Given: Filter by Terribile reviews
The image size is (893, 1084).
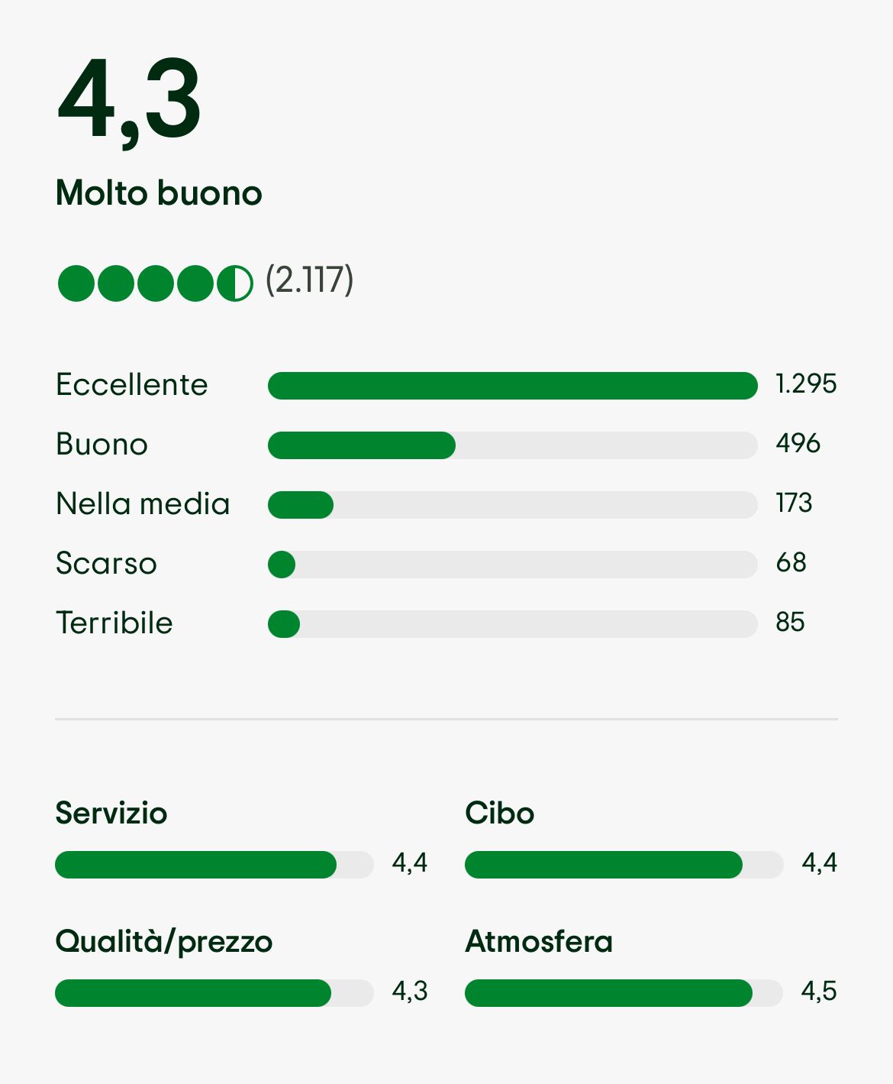Looking at the screenshot, I should click(114, 623).
